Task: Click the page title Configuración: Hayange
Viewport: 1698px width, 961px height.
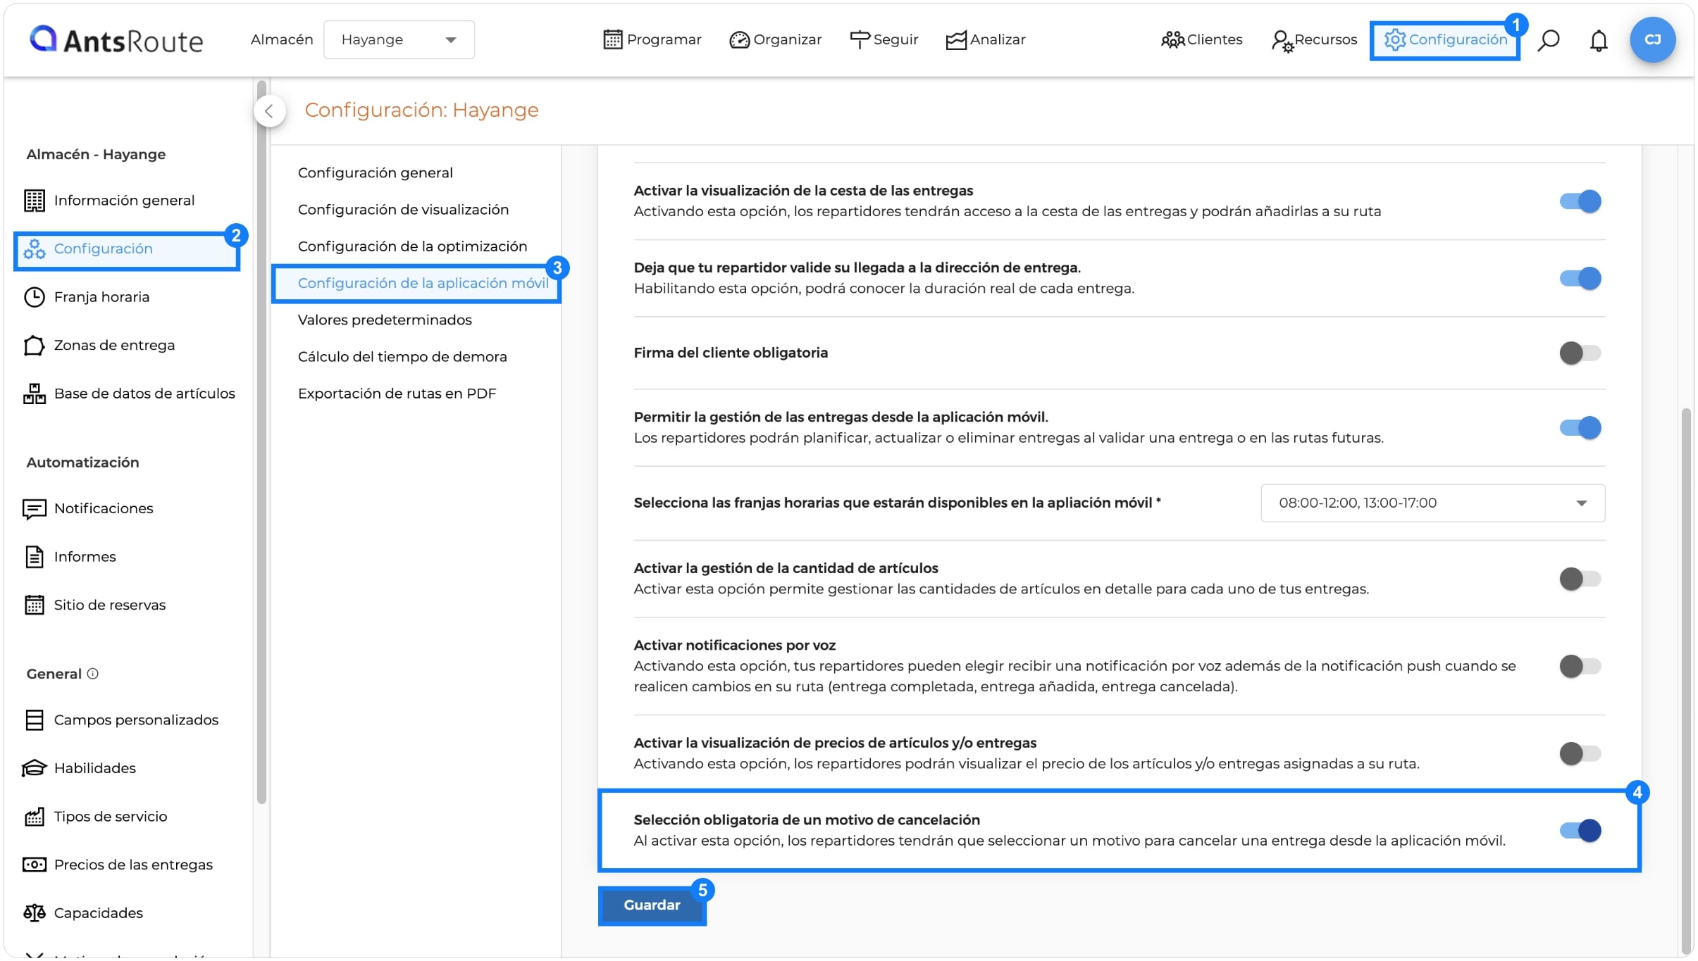Action: click(421, 111)
